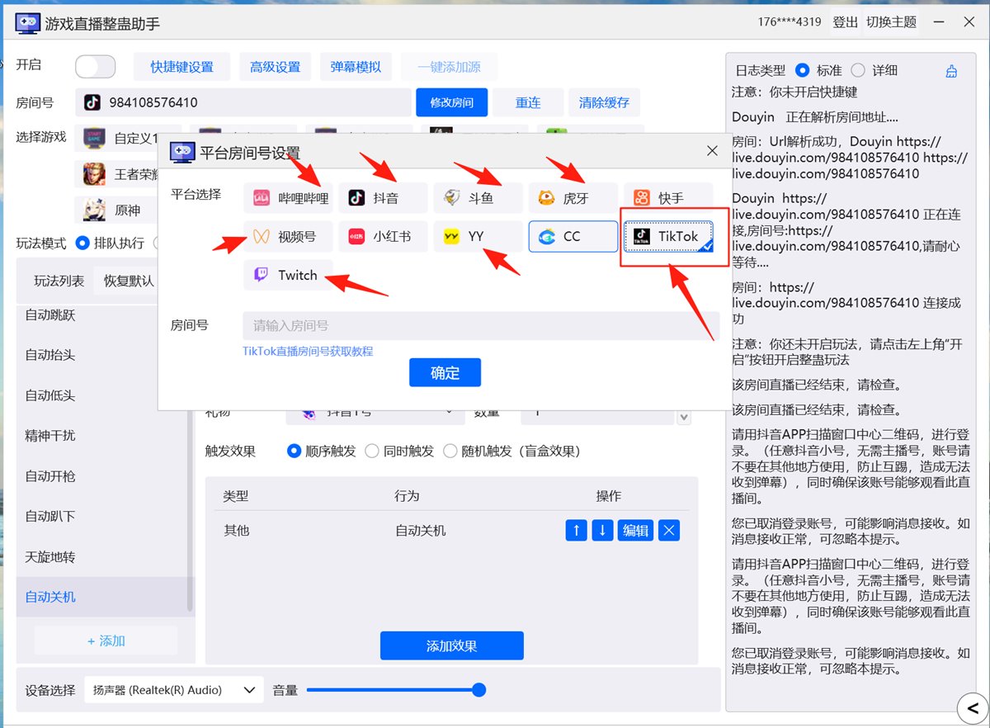990x728 pixels.
Task: Choose 顺序触发 trigger effect
Action: click(294, 451)
